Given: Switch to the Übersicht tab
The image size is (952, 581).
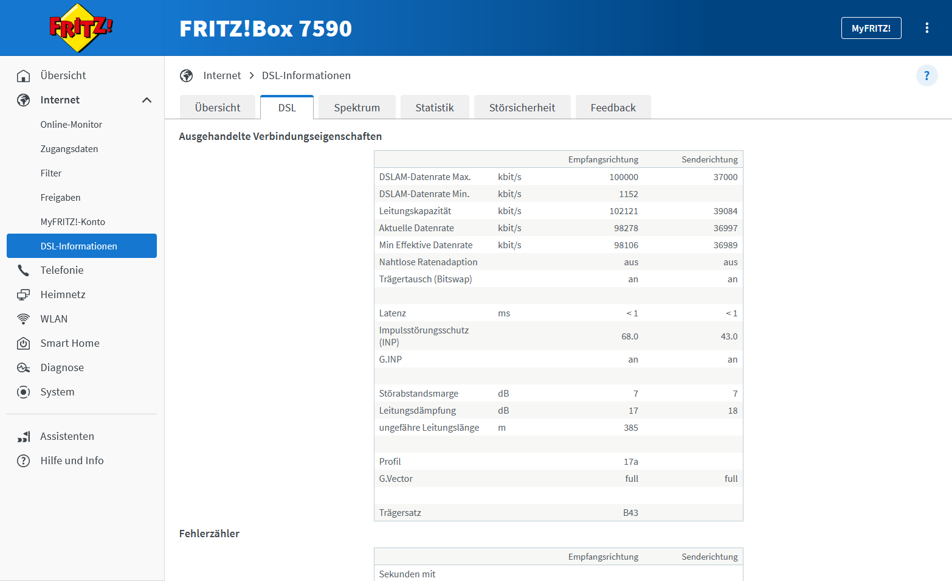Looking at the screenshot, I should 218,107.
